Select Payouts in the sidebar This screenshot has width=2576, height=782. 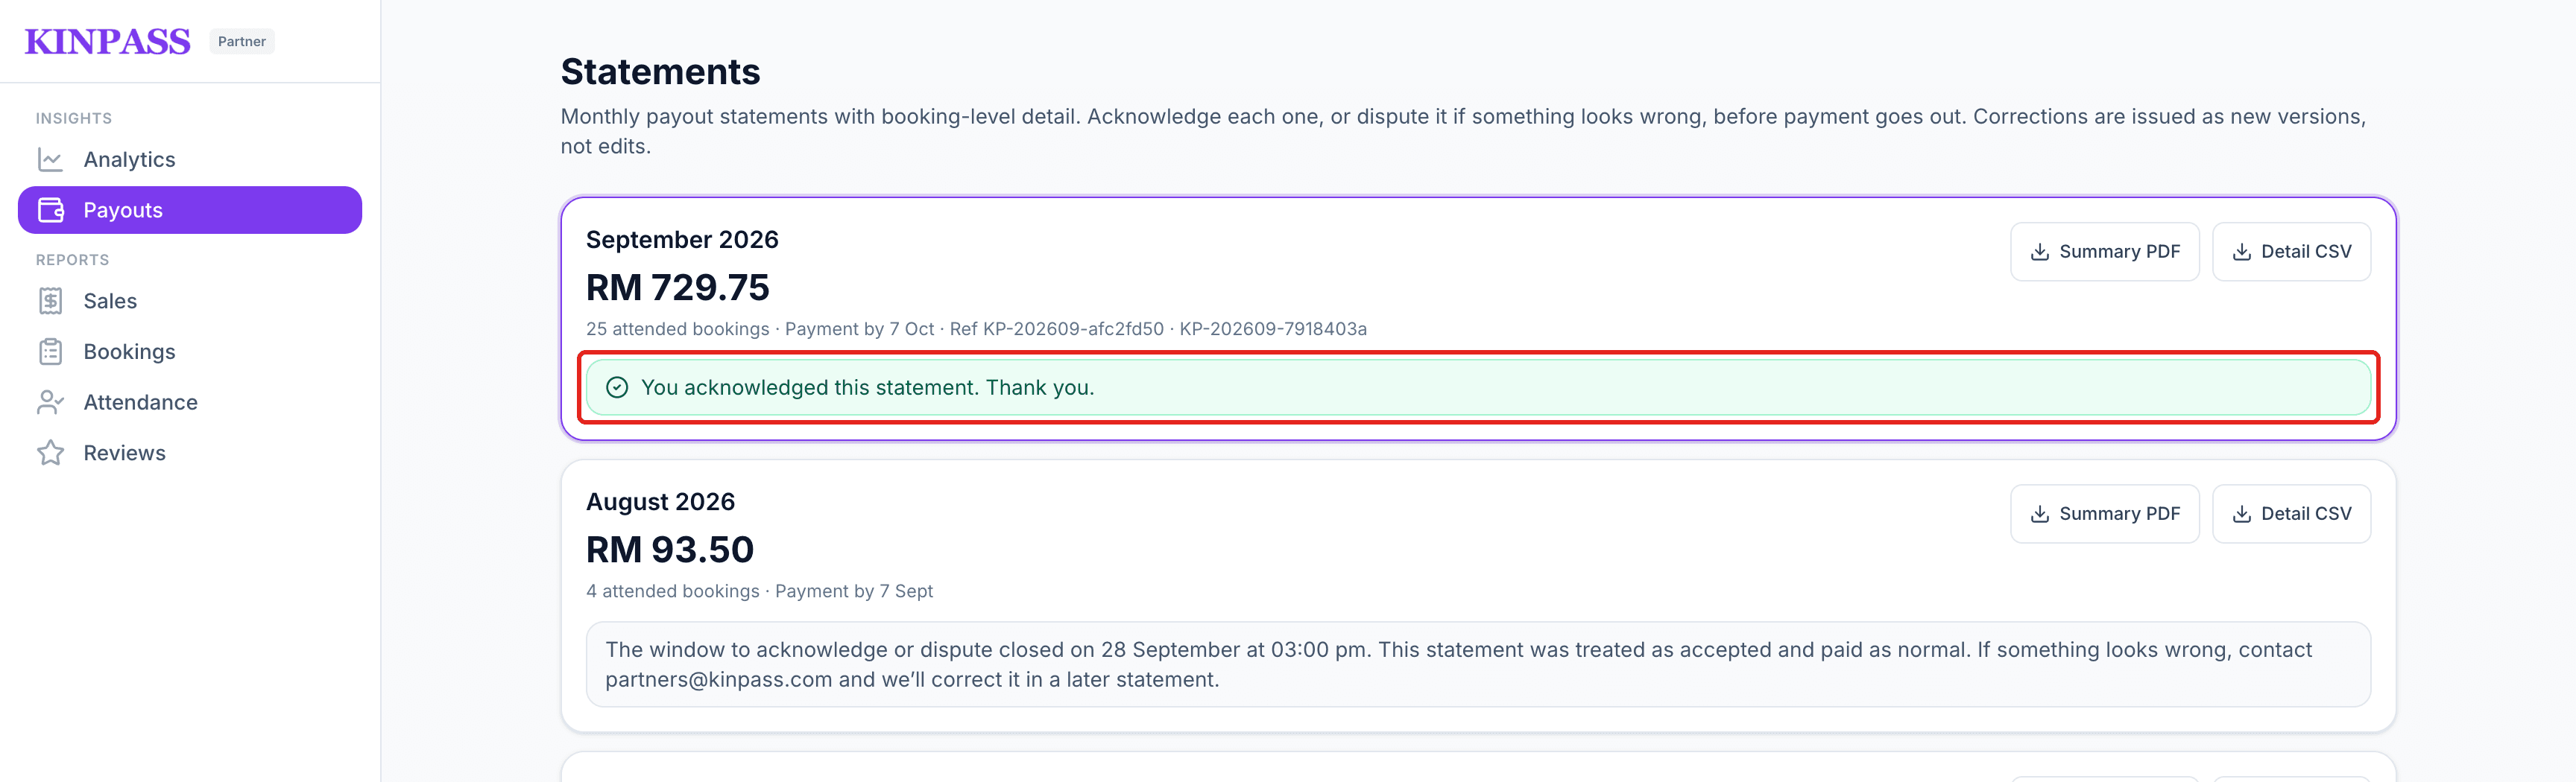pos(190,210)
